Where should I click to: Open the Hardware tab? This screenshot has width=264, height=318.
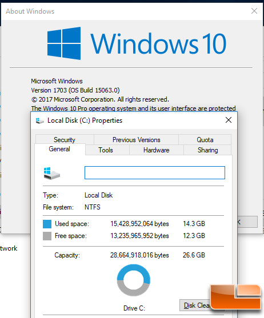point(156,150)
